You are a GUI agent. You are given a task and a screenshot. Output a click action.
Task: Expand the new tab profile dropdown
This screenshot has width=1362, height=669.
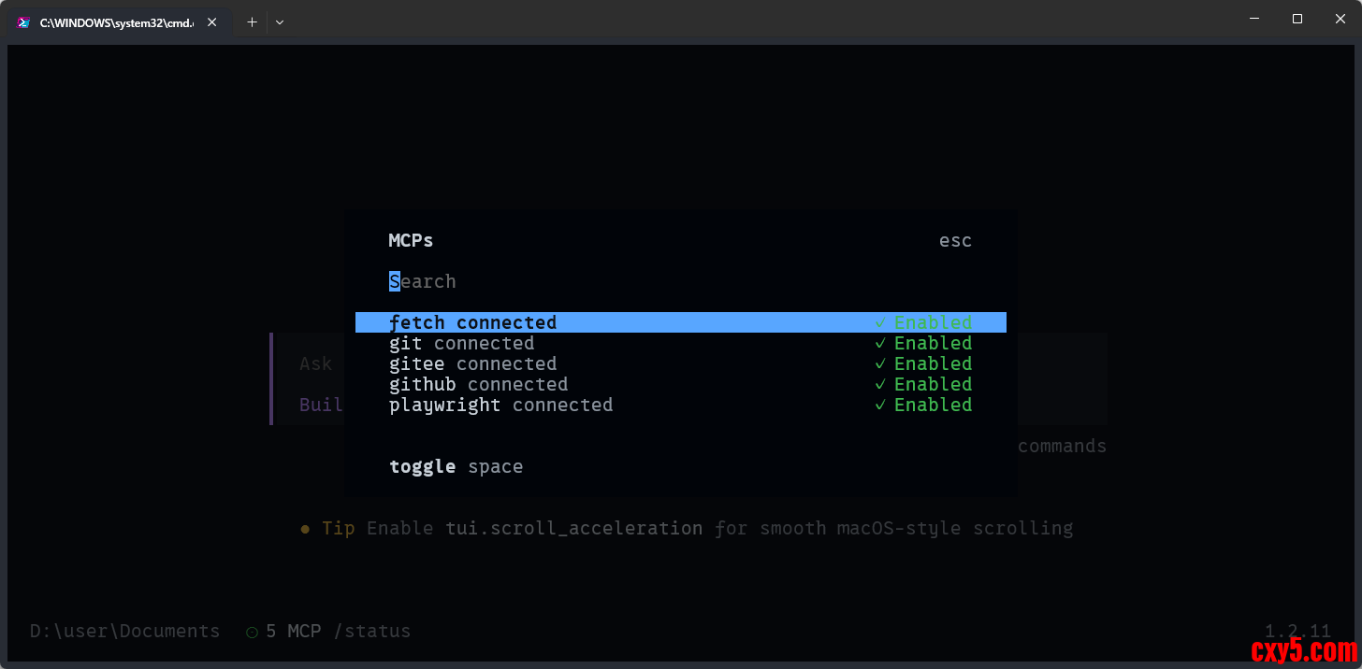click(280, 21)
